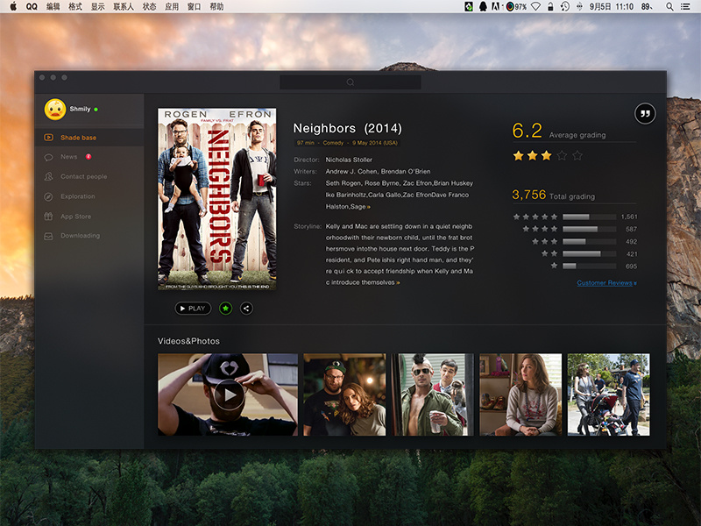701x526 pixels.
Task: Open the 联系人 menu
Action: (x=124, y=6)
